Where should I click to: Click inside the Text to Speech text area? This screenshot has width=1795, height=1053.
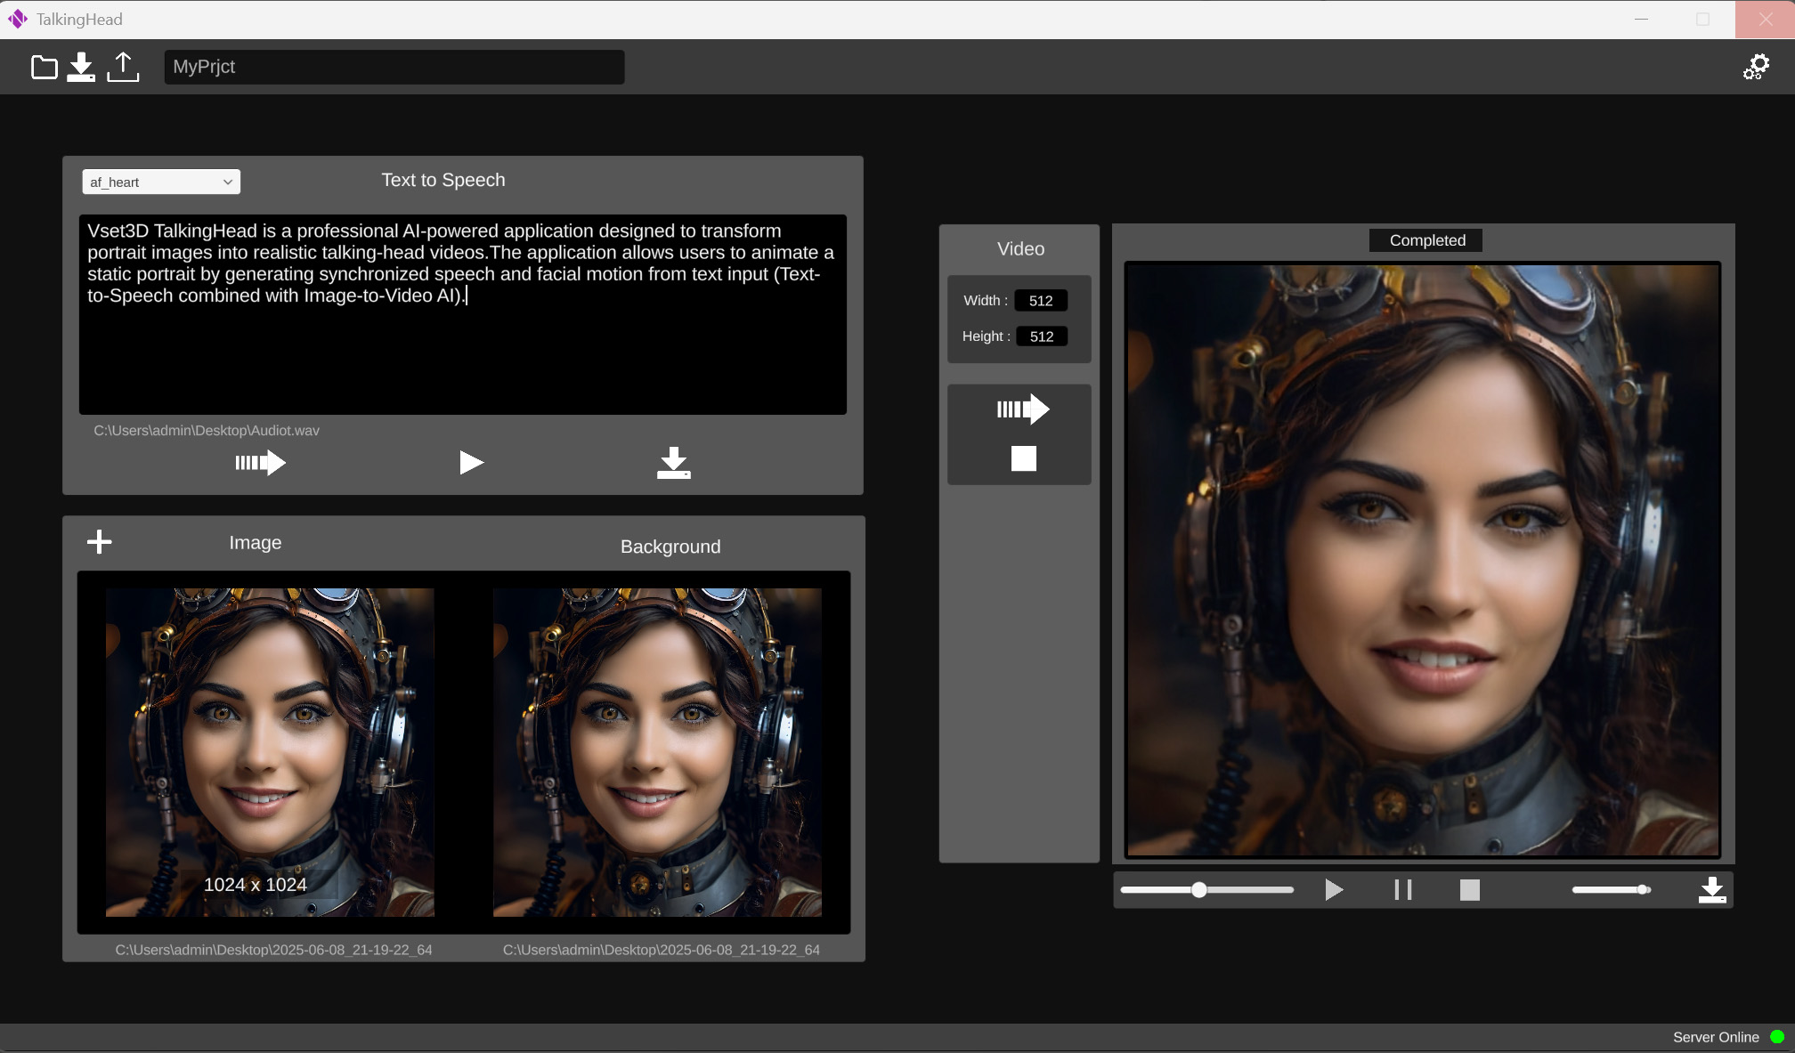pyautogui.click(x=462, y=356)
